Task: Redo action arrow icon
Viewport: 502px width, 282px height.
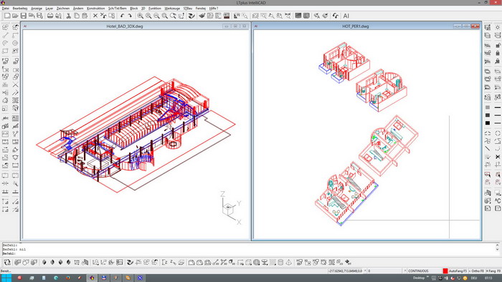Action: [130, 16]
